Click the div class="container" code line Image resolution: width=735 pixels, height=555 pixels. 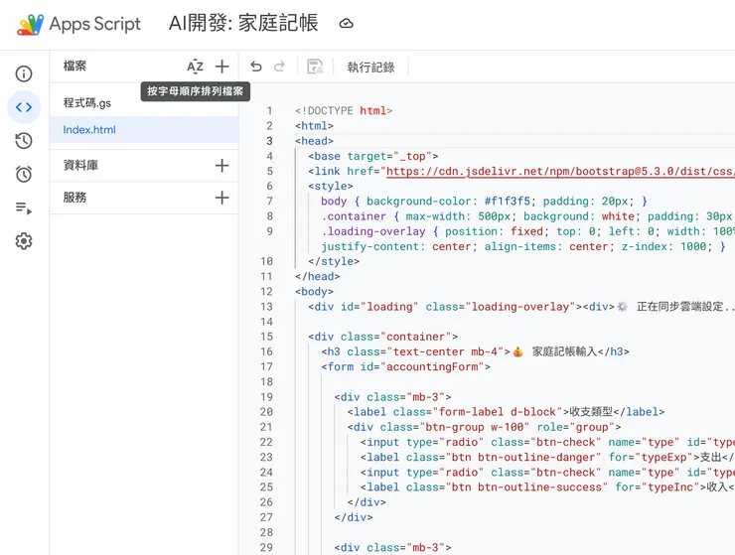383,337
